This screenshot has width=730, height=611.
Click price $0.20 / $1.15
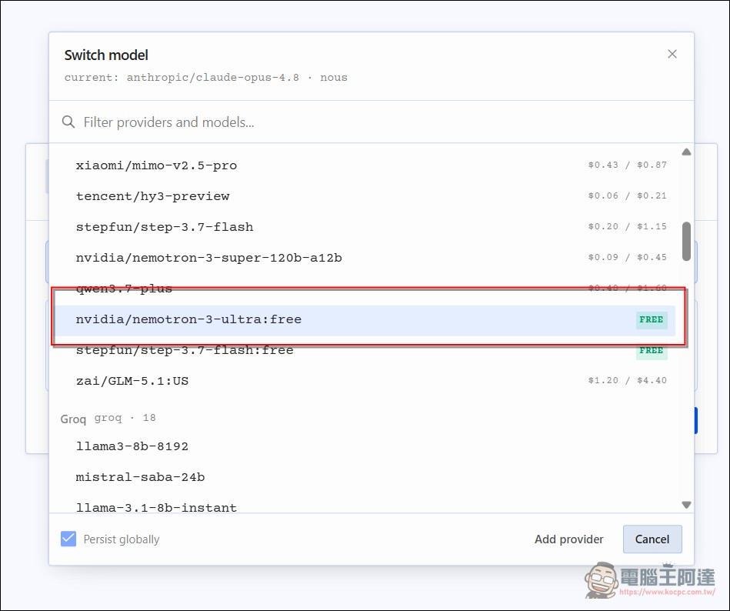click(627, 226)
